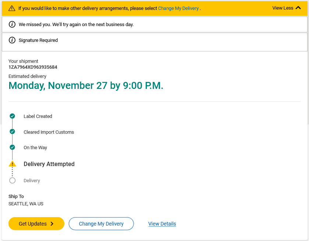Select the tracking number 1ZA7964XD963935684
This screenshot has width=309, height=241.
[x=33, y=67]
